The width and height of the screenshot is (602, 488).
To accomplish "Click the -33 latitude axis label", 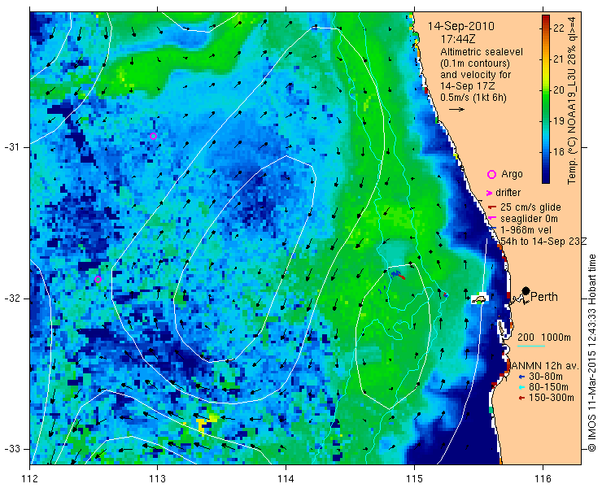I will coord(11,449).
